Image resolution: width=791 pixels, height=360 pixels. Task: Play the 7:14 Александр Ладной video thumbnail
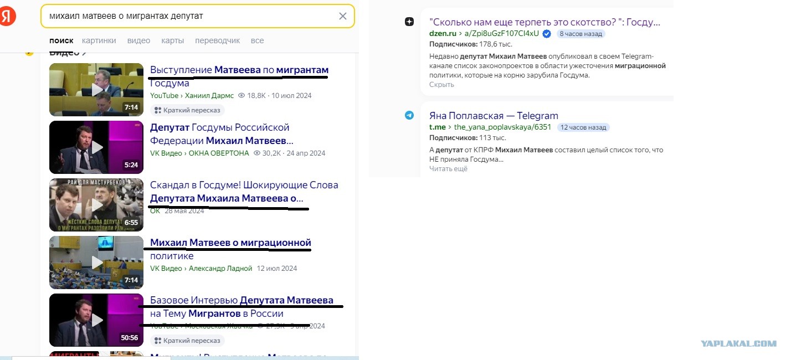(96, 263)
